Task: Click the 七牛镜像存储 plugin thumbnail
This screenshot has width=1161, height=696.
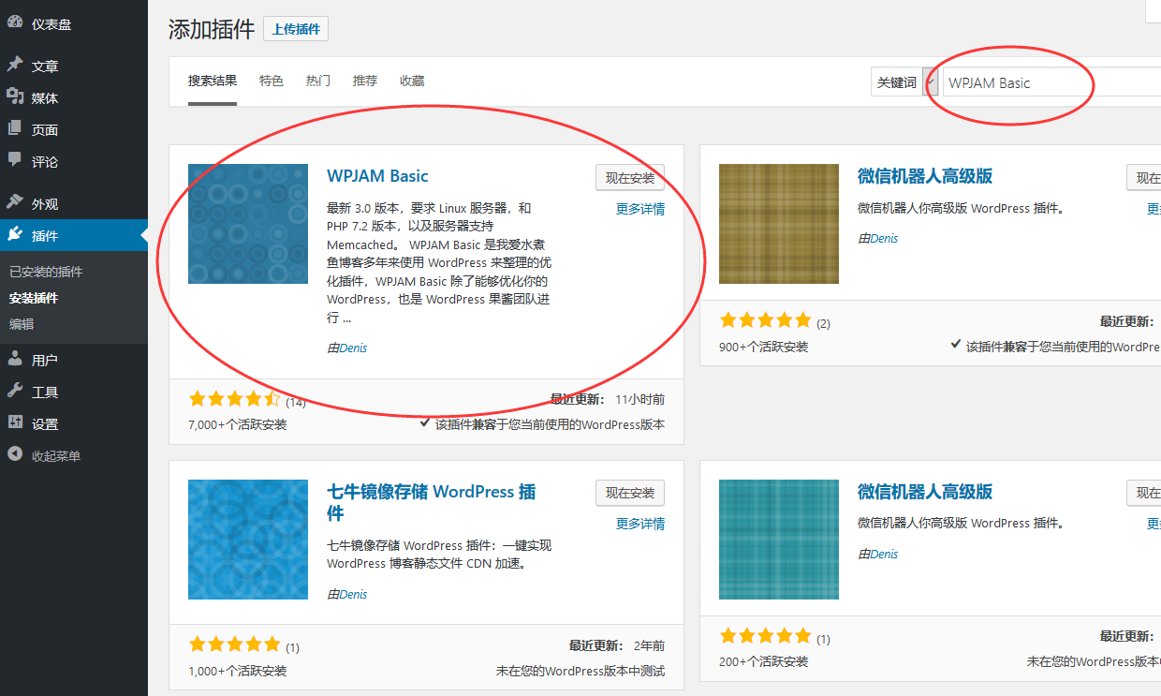Action: pyautogui.click(x=248, y=540)
